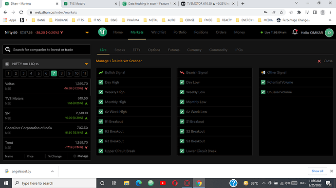Disable the Potential Volume signal
Image resolution: width=336 pixels, height=188 pixels.
[263, 83]
